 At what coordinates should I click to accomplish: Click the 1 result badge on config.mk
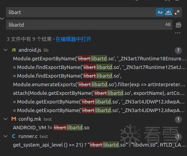(178, 119)
